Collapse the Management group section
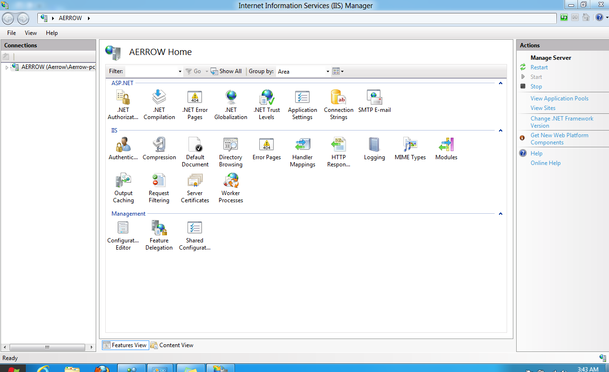 click(x=500, y=214)
